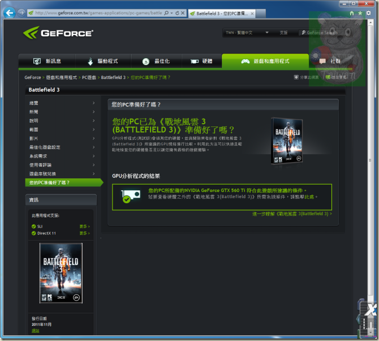This screenshot has width=379, height=341.
Task: Expand the 說明 sidebar item
Action: click(62, 121)
